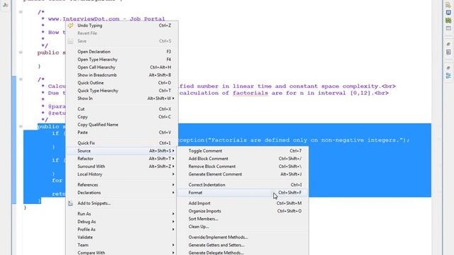The height and width of the screenshot is (255, 454).
Task: Open Quick Outline
Action: [x=121, y=83]
